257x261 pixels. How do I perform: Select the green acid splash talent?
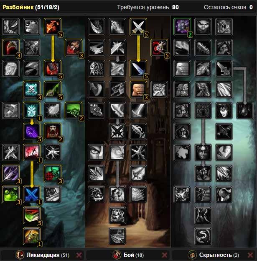tap(11, 194)
